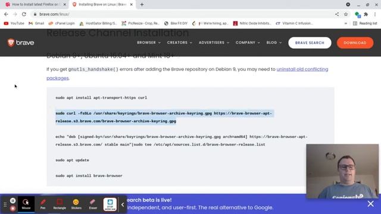Viewport: 381px width, 214px height.
Task: Expand the Advertisers navigation menu
Action: click(x=214, y=42)
